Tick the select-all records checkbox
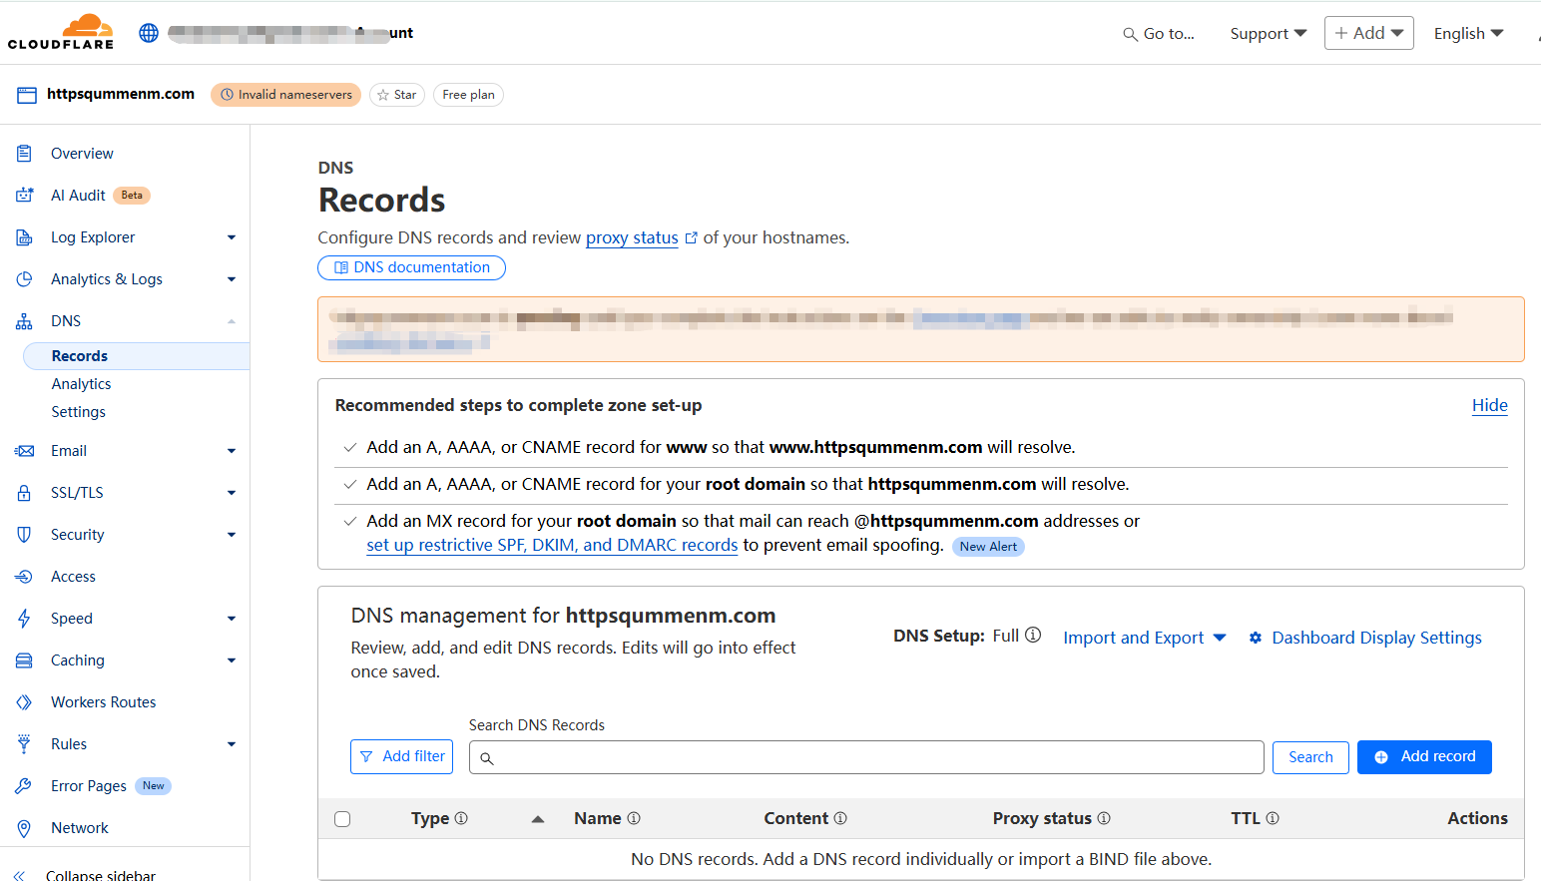1541x881 pixels. pos(342,819)
